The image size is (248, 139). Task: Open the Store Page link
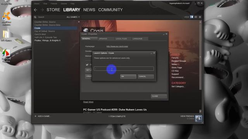coord(177,68)
